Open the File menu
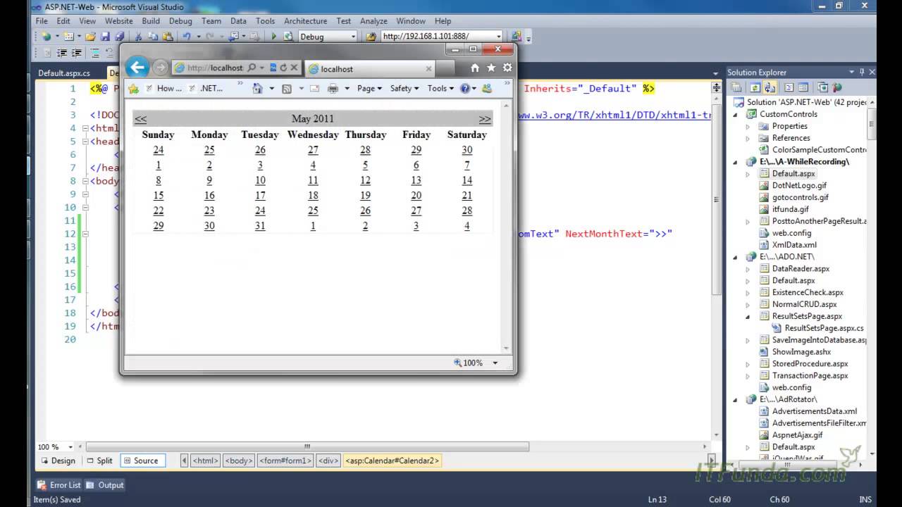 pyautogui.click(x=42, y=21)
